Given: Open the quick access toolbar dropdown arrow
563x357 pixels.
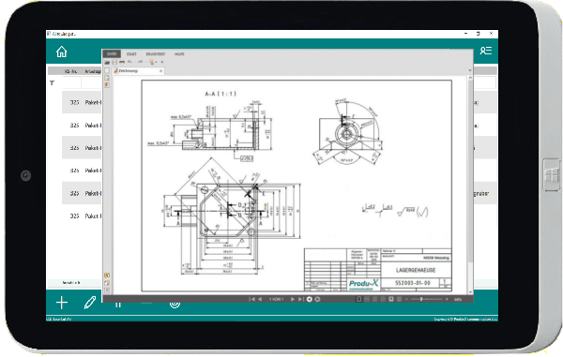Looking at the screenshot, I should (162, 63).
